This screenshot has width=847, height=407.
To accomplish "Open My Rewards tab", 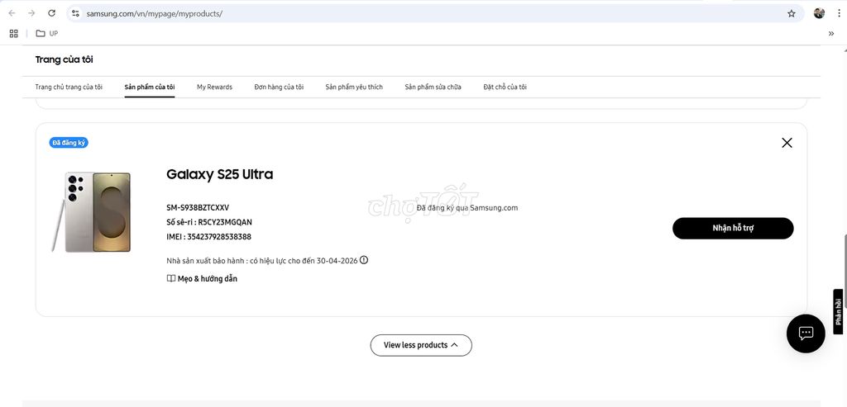I will (x=214, y=87).
